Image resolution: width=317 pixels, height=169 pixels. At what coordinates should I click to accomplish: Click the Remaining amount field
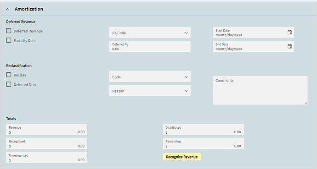204,143
